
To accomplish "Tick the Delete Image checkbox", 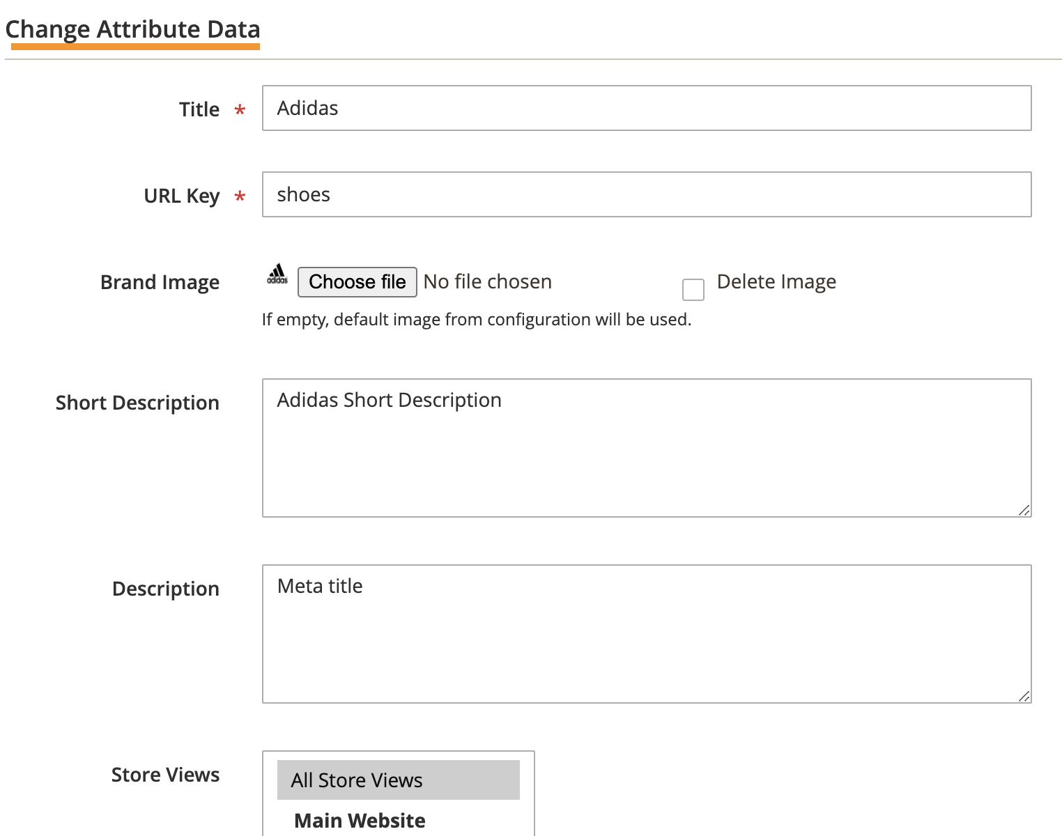I will (x=693, y=289).
